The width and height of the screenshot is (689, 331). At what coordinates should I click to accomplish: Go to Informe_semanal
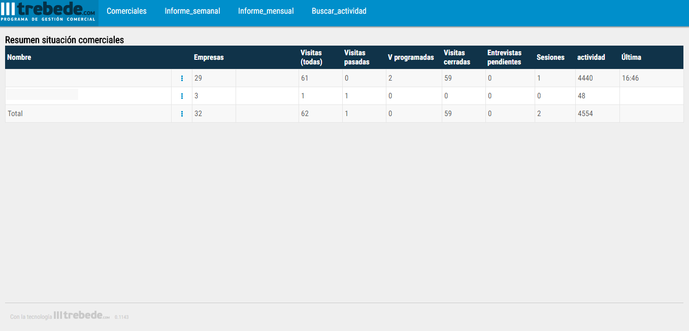click(x=192, y=11)
